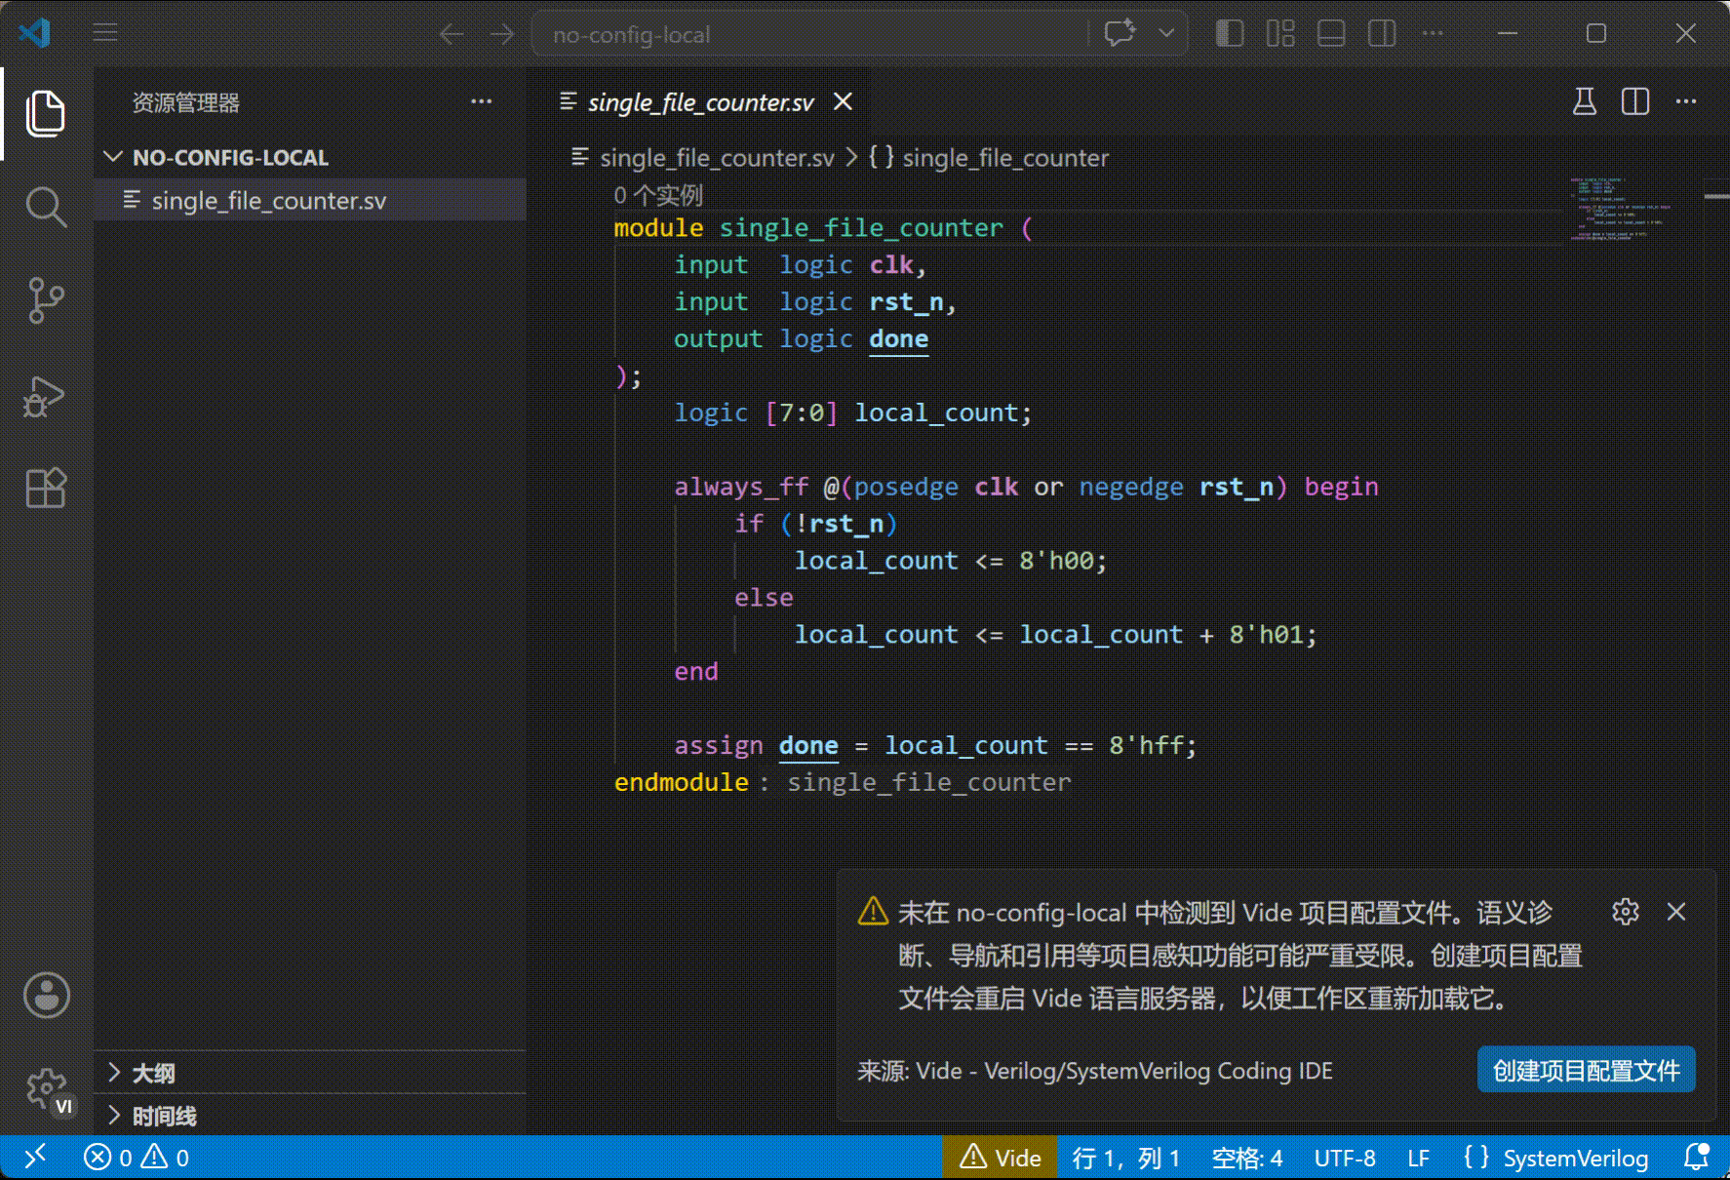Image resolution: width=1730 pixels, height=1180 pixels.
Task: Click the 资源管理器 panel title
Action: [x=186, y=102]
